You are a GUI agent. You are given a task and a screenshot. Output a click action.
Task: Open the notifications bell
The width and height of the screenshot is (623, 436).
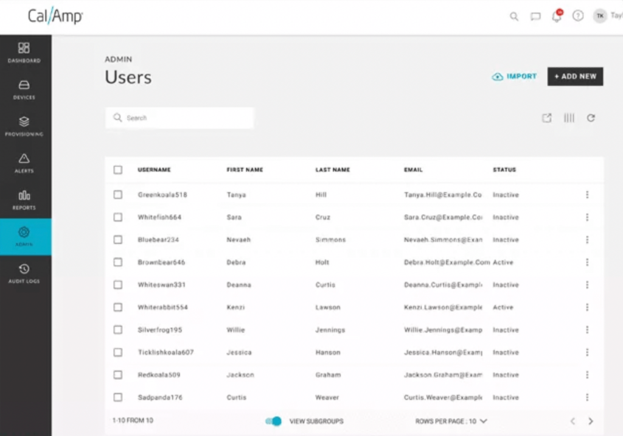[x=557, y=16]
